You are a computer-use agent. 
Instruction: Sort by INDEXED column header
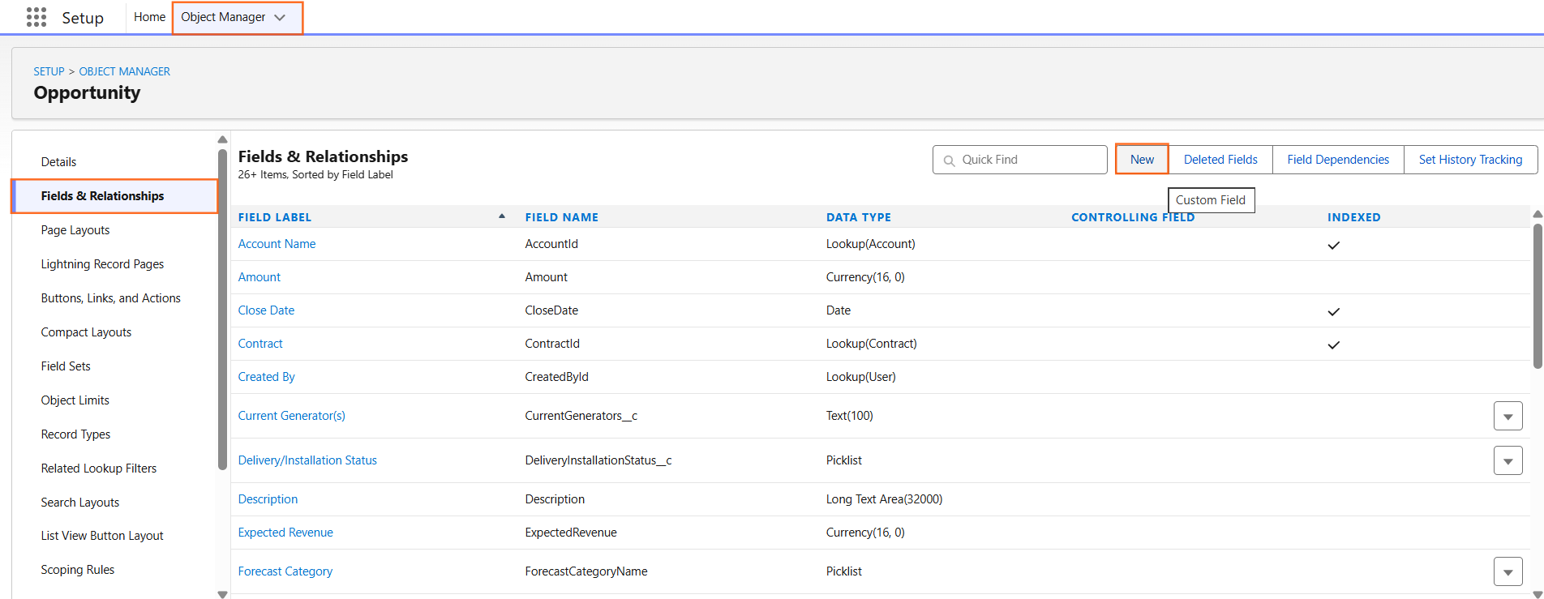[1353, 217]
